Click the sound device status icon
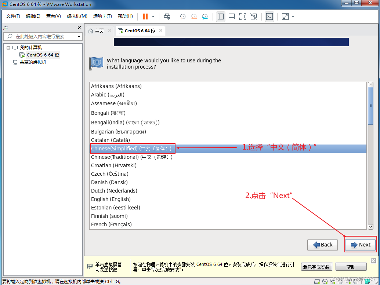The width and height of the screenshot is (380, 285). [348, 281]
